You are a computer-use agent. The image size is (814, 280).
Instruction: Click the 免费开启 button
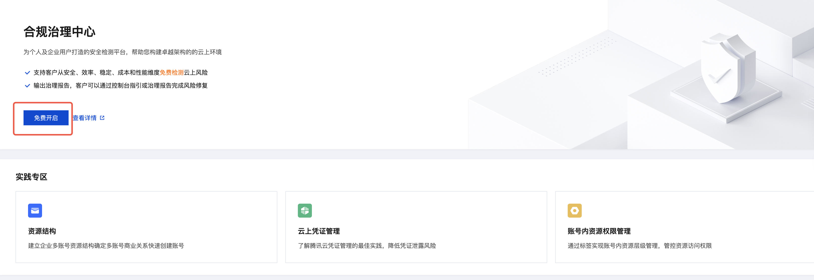[46, 118]
